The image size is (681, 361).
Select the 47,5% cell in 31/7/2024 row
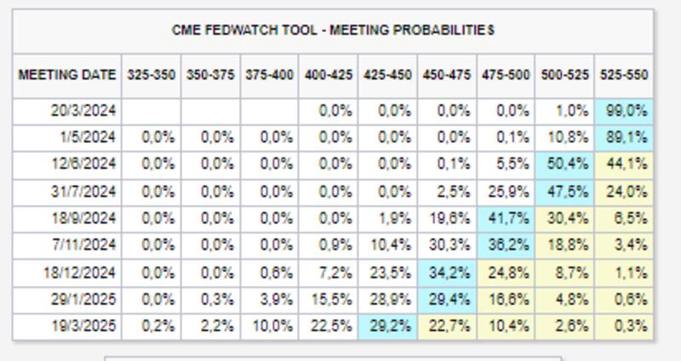[565, 191]
